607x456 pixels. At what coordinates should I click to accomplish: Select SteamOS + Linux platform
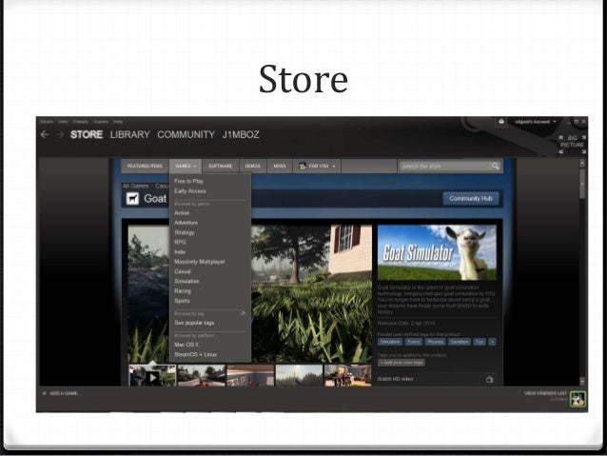[x=195, y=354]
